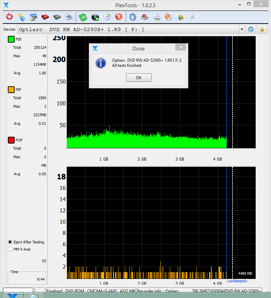Click the PI8 average value 1.80
The height and width of the screenshot is (298, 271).
click(x=43, y=73)
